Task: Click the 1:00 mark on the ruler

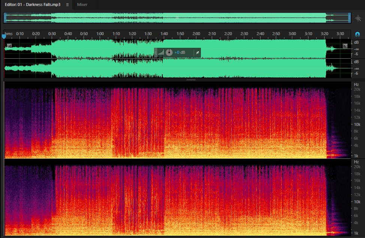Action: click(100, 34)
